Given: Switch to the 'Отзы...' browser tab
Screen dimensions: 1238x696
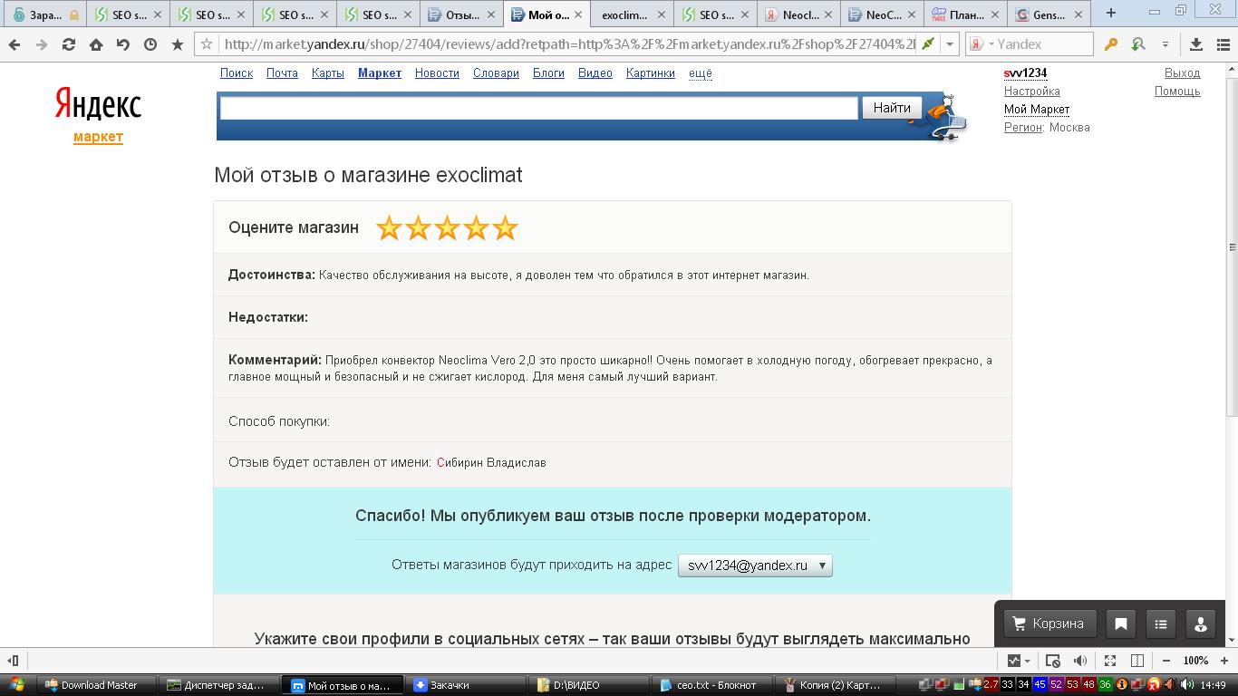Looking at the screenshot, I should coord(462,14).
